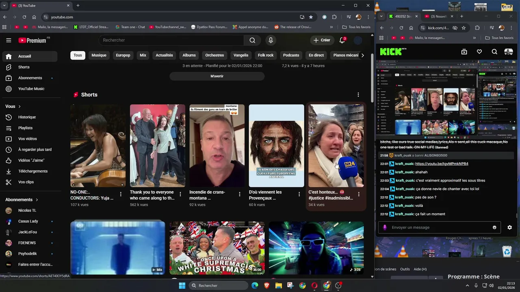Show hidden bookmarks in YouTube window
This screenshot has height=292, width=520.
331,27
